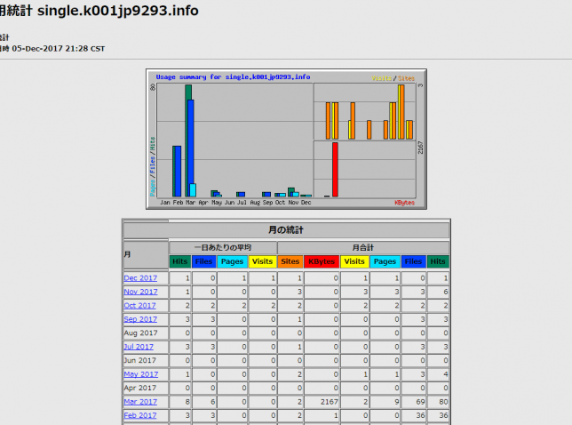Click blue Files header under monthly totals

click(413, 261)
